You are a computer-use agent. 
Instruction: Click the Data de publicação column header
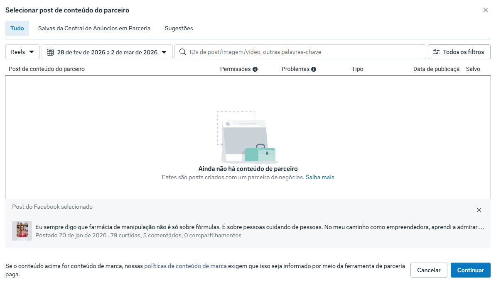(x=436, y=69)
